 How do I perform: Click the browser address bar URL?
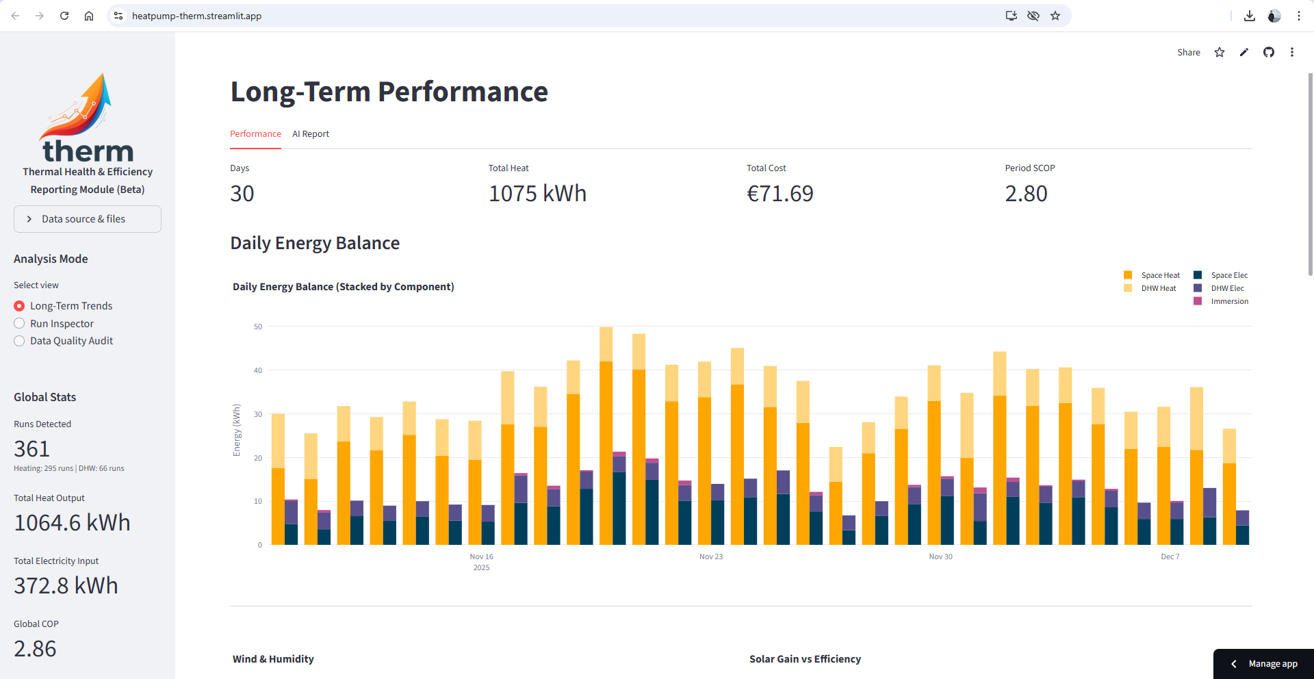pos(196,16)
